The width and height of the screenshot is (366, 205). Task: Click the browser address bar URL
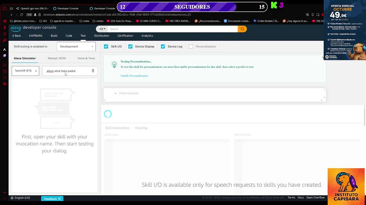pos(117,15)
